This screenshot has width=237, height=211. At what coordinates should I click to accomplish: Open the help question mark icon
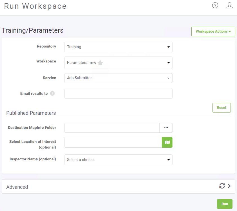215,5
